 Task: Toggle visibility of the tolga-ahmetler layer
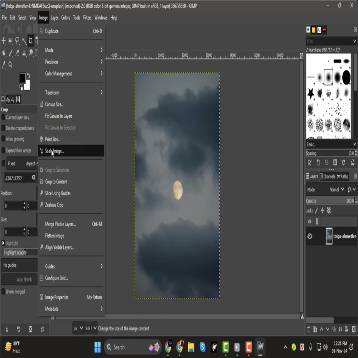310,236
